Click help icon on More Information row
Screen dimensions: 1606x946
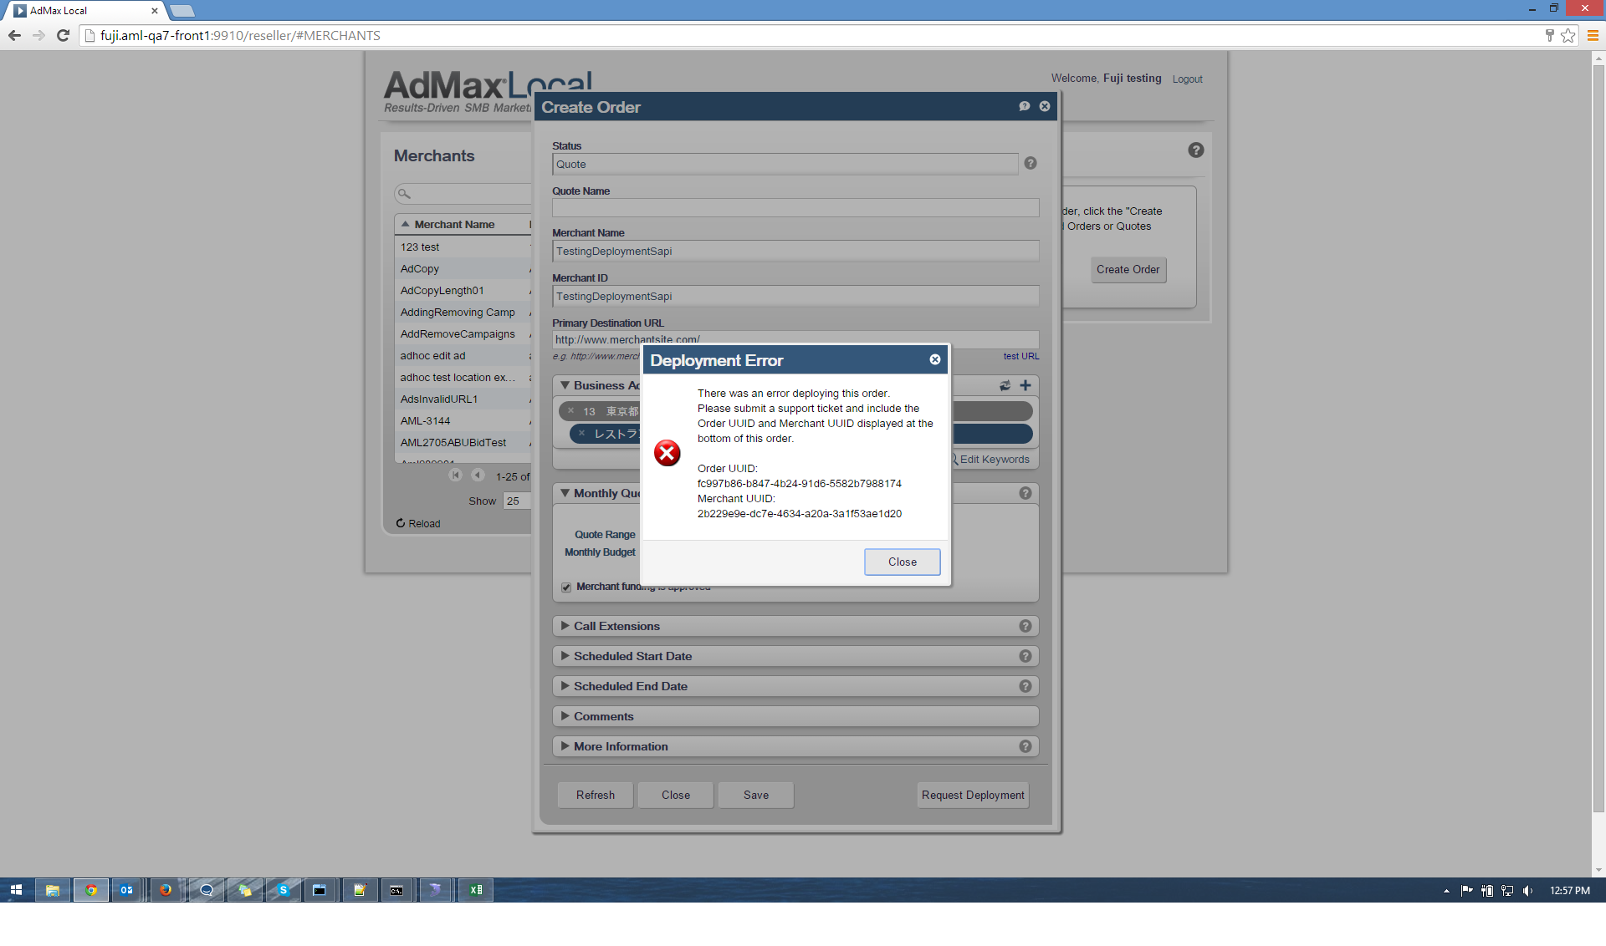click(1025, 746)
